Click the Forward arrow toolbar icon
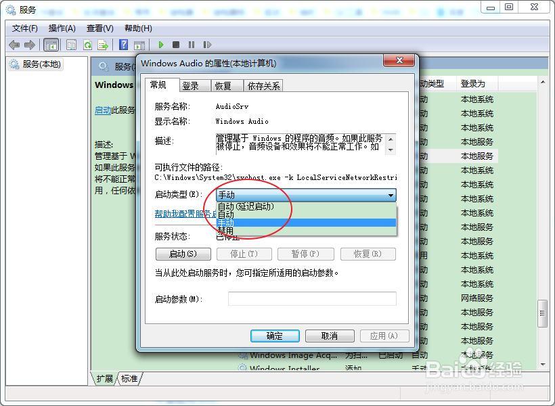This screenshot has height=406, width=555. (30, 45)
